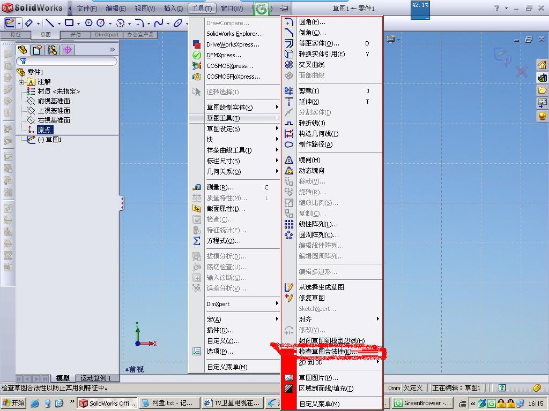Open File Explorer folder icon in task pane
The height and width of the screenshot is (411, 549).
543,90
